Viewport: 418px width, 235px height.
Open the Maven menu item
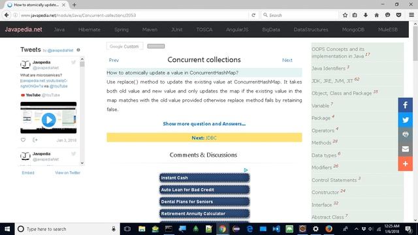click(x=150, y=29)
